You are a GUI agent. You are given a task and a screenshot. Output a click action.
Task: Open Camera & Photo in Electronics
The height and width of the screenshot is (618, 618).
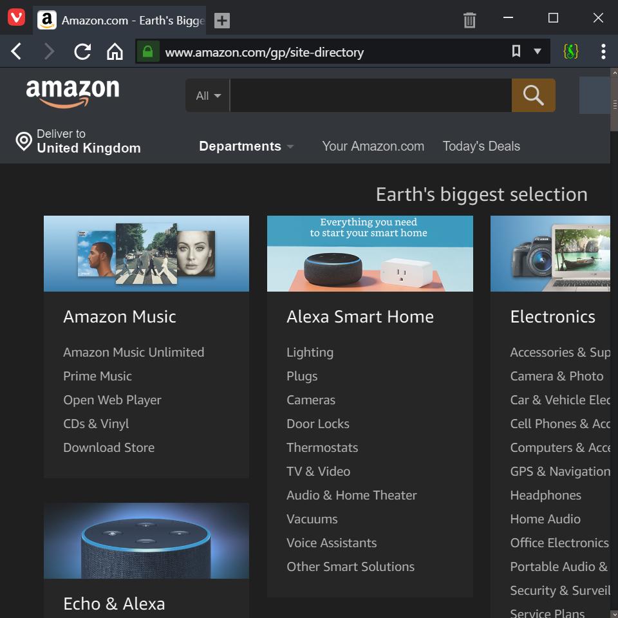[556, 377]
